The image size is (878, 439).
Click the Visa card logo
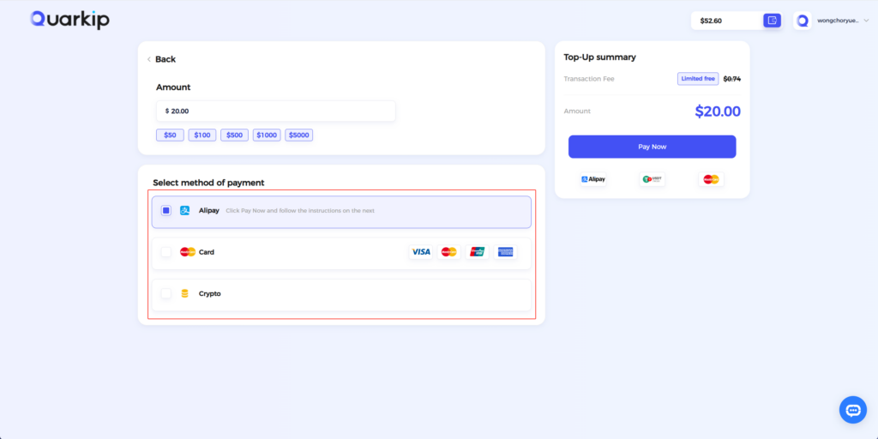(420, 252)
